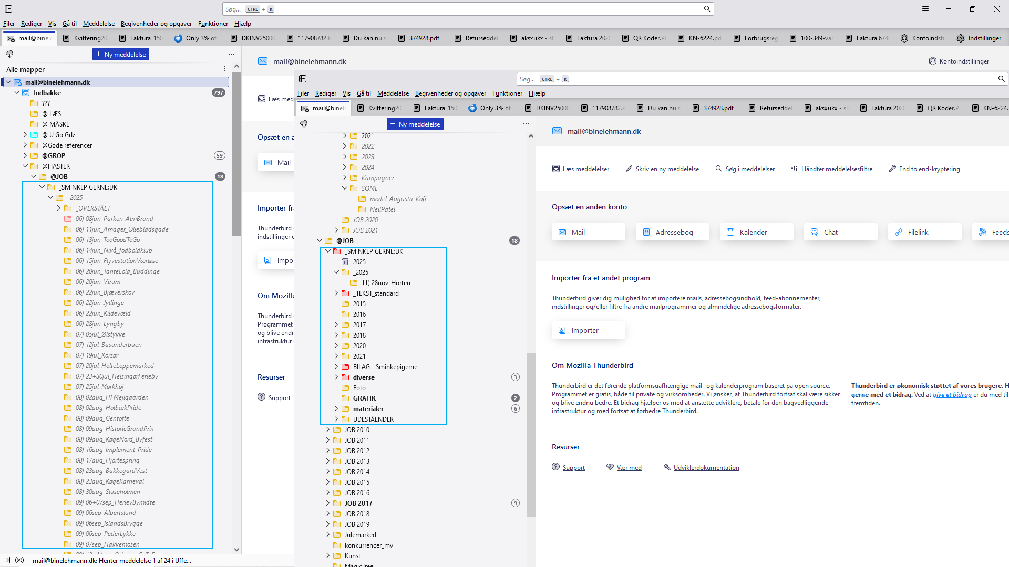Image resolution: width=1009 pixels, height=567 pixels.
Task: Open three-dot more menu beside back window Ny meddelelse
Action: click(232, 54)
